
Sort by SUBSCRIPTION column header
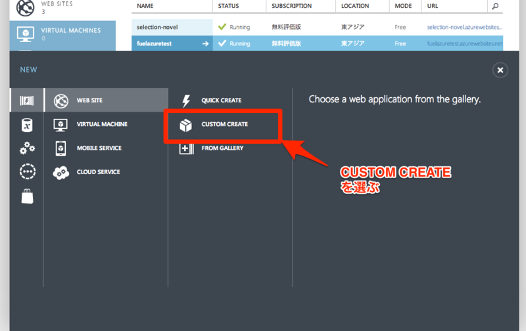(291, 6)
